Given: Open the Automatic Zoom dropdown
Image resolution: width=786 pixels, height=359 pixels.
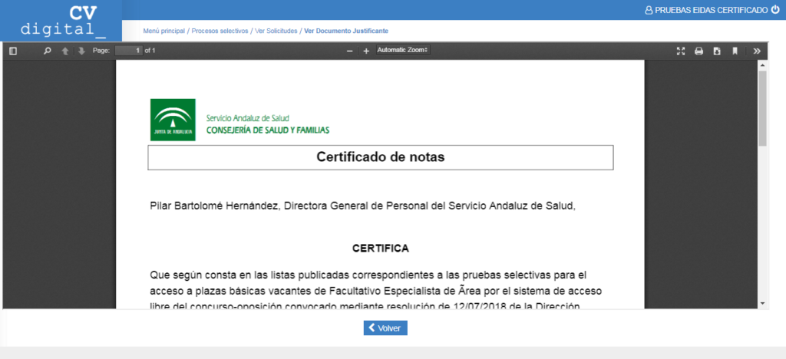Looking at the screenshot, I should click(x=403, y=50).
